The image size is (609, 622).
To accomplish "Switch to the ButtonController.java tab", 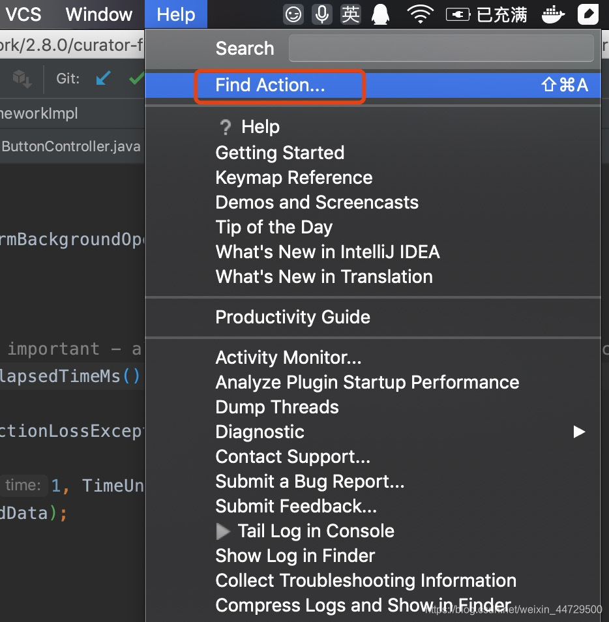I will [x=70, y=147].
